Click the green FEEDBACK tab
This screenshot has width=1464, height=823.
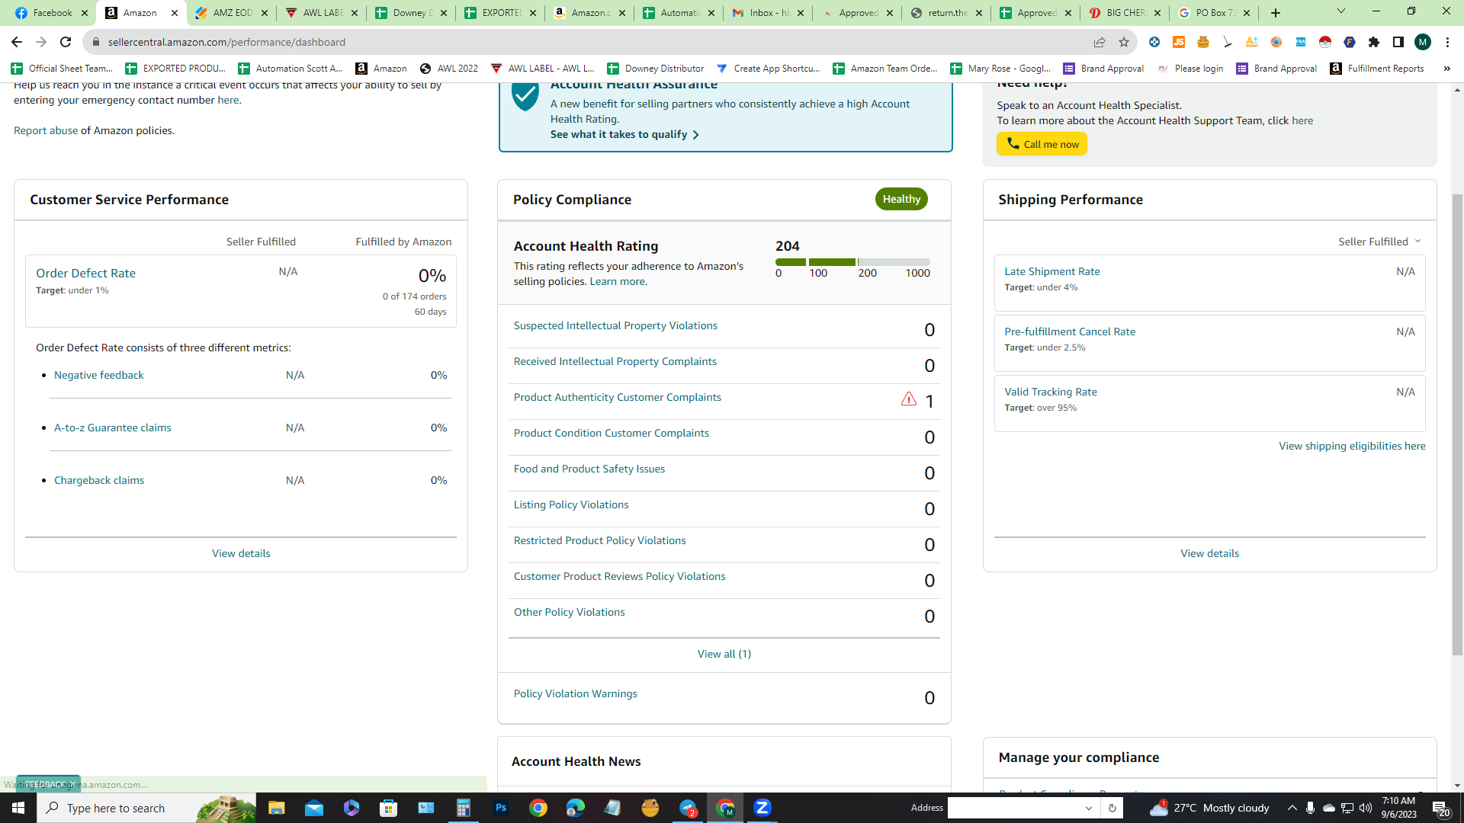pos(47,784)
